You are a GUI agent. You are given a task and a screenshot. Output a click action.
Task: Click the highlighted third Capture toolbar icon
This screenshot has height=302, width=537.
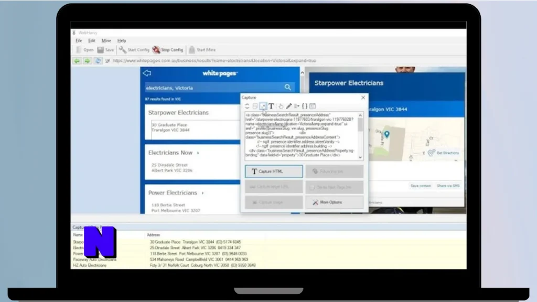coord(263,106)
